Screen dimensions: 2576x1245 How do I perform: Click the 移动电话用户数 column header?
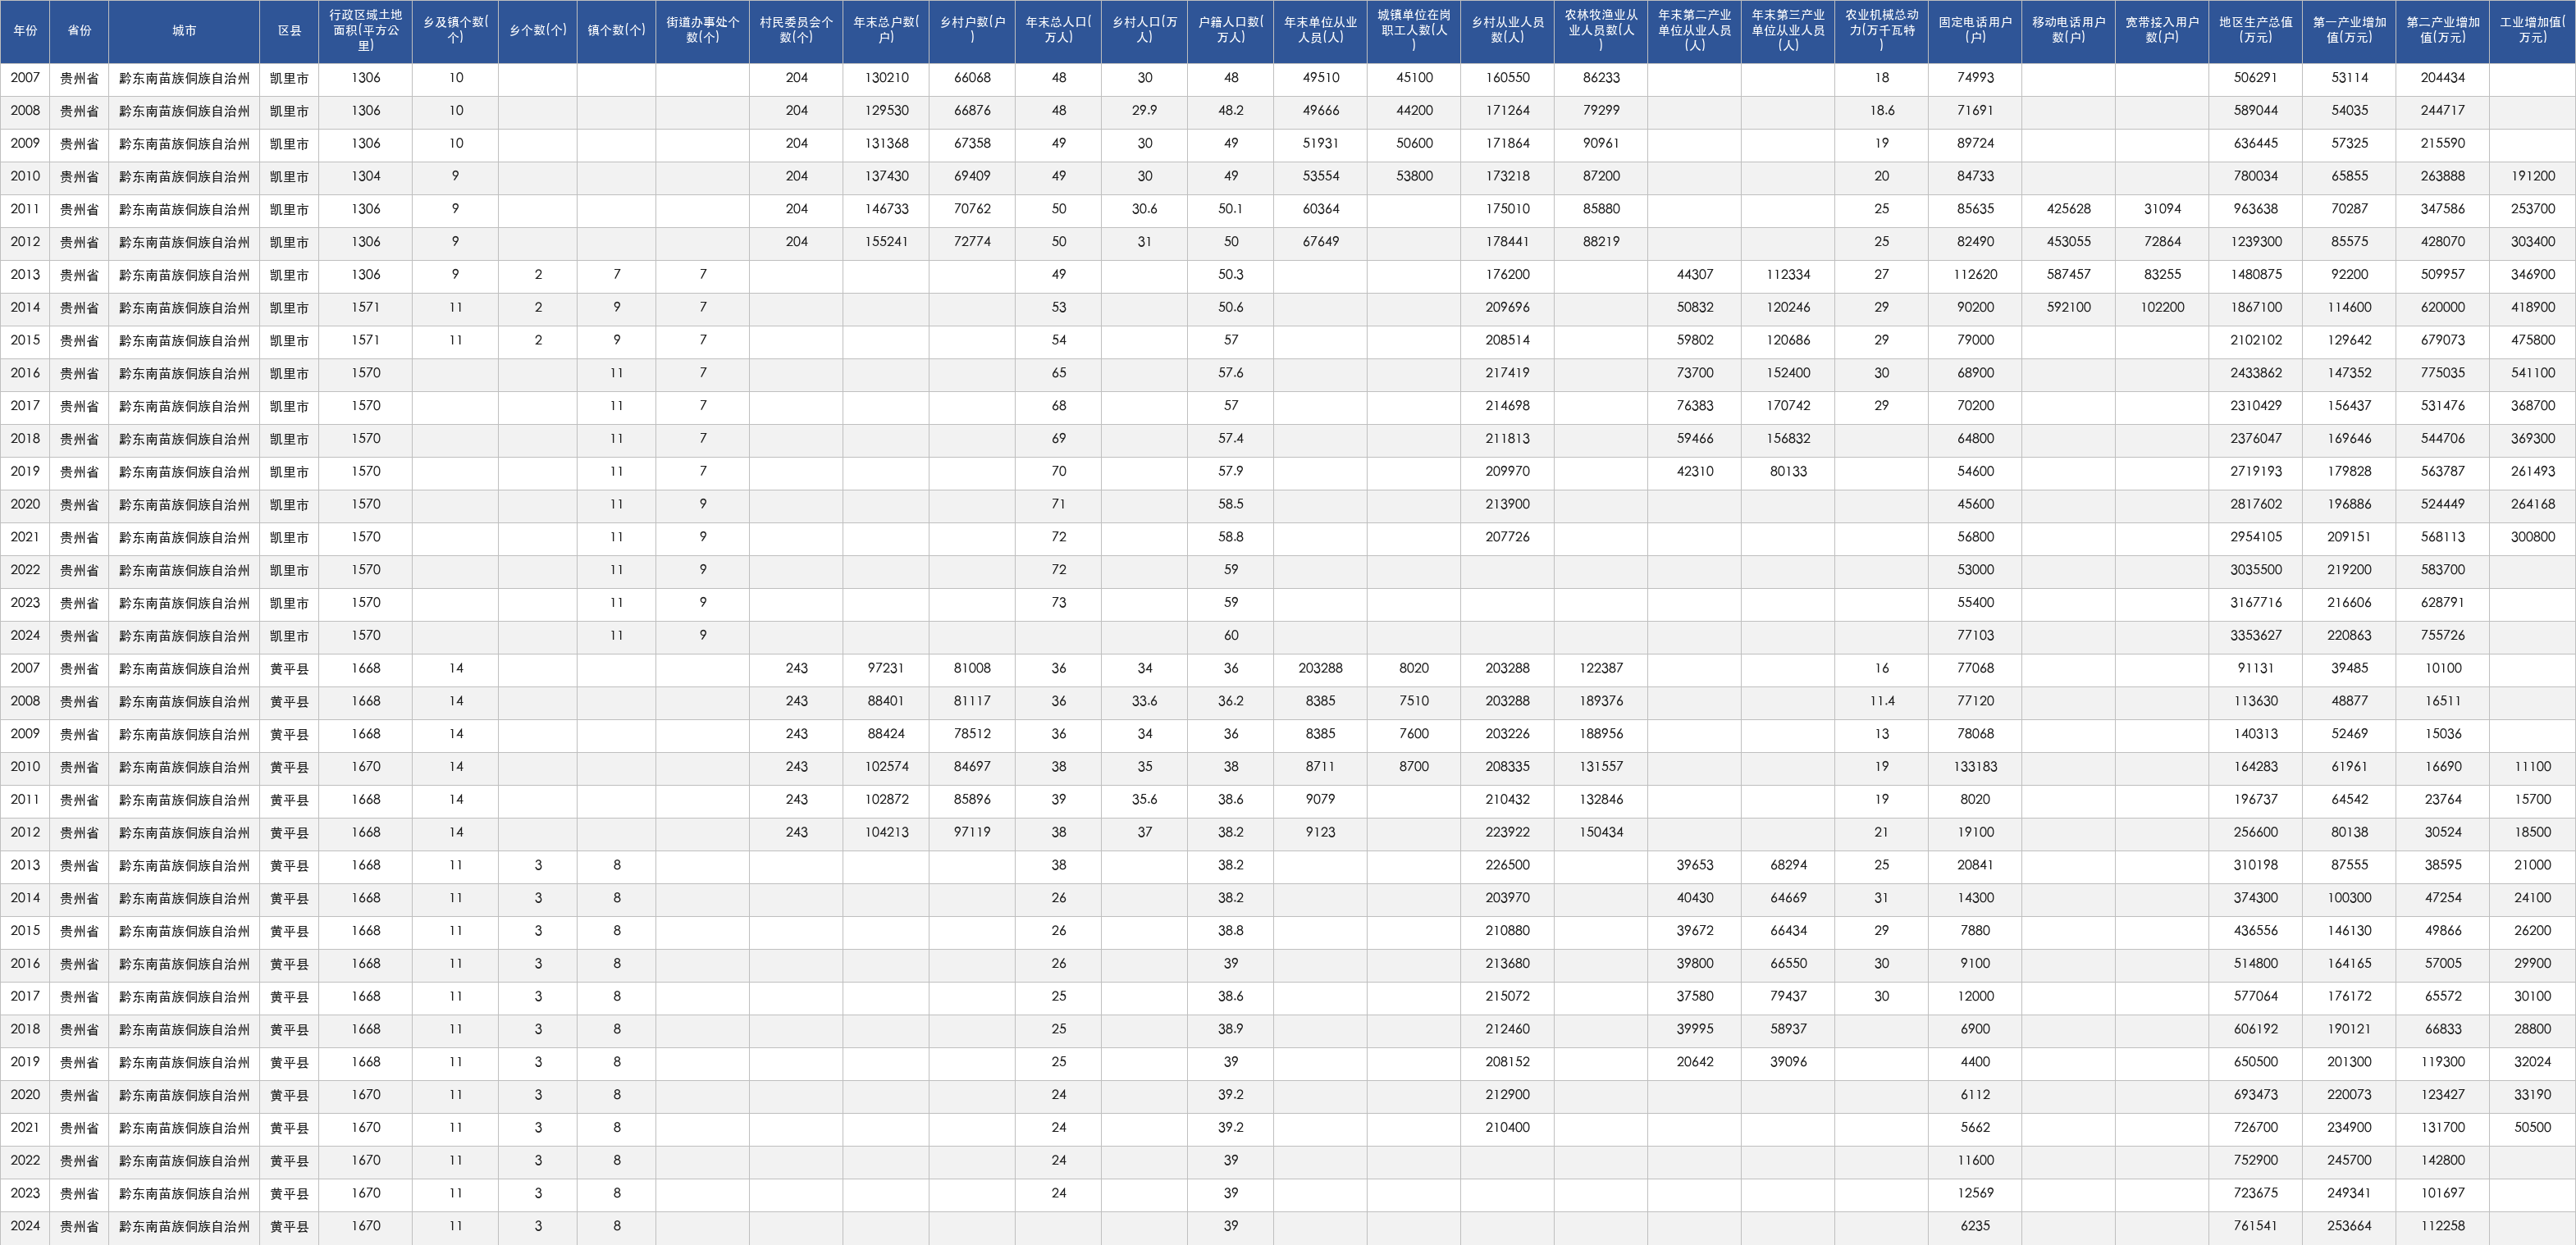pyautogui.click(x=2068, y=31)
